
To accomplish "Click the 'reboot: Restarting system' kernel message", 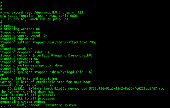I will point(52,105).
